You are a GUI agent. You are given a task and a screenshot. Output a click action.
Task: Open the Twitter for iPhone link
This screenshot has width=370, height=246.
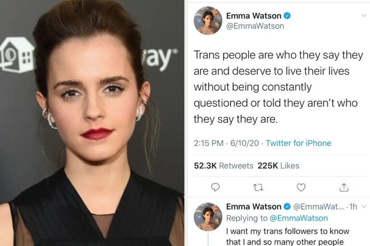(298, 143)
